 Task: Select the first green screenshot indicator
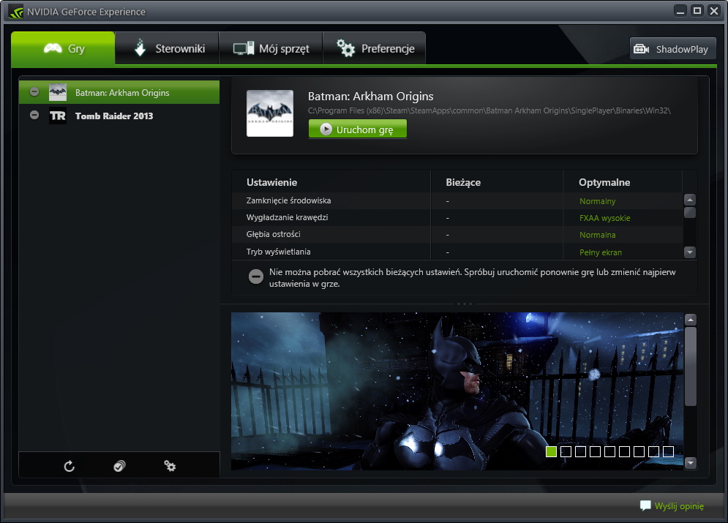[x=551, y=451]
